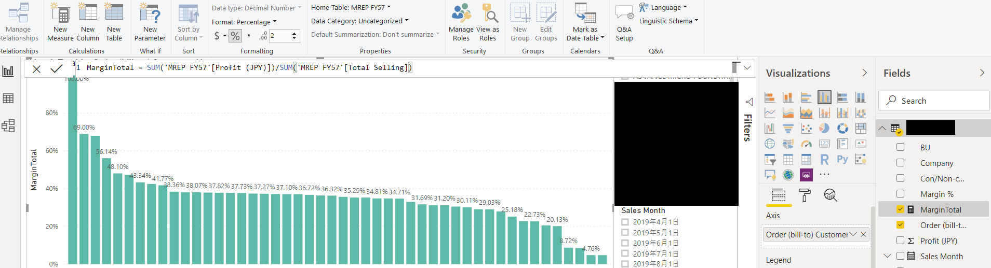Select the PowerApps purple visual
Screen dimensions: 991x268
[x=806, y=175]
